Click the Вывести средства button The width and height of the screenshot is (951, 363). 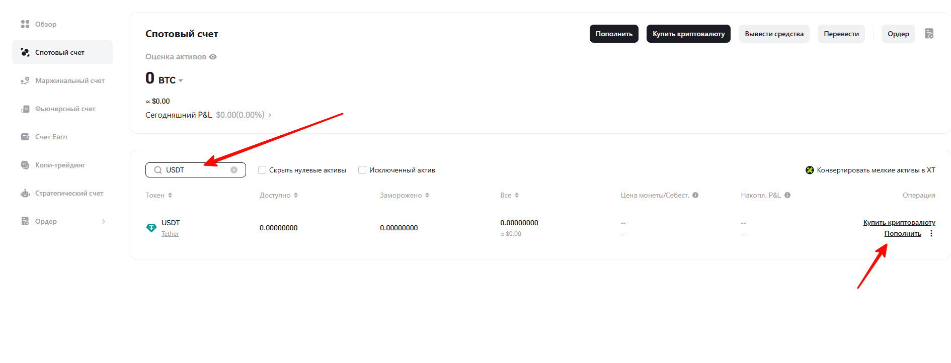pos(774,34)
